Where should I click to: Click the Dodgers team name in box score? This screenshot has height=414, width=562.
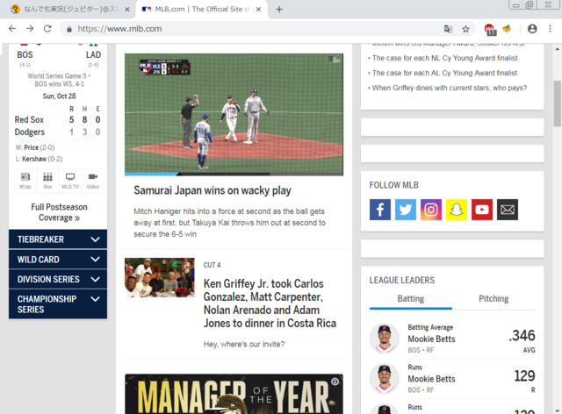click(x=29, y=132)
